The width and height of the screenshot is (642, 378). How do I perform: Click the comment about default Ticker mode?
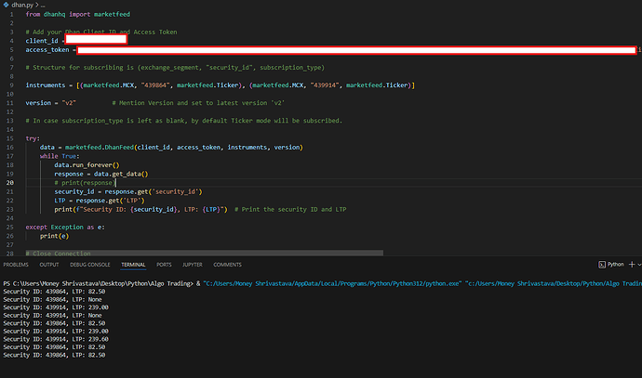coord(184,121)
